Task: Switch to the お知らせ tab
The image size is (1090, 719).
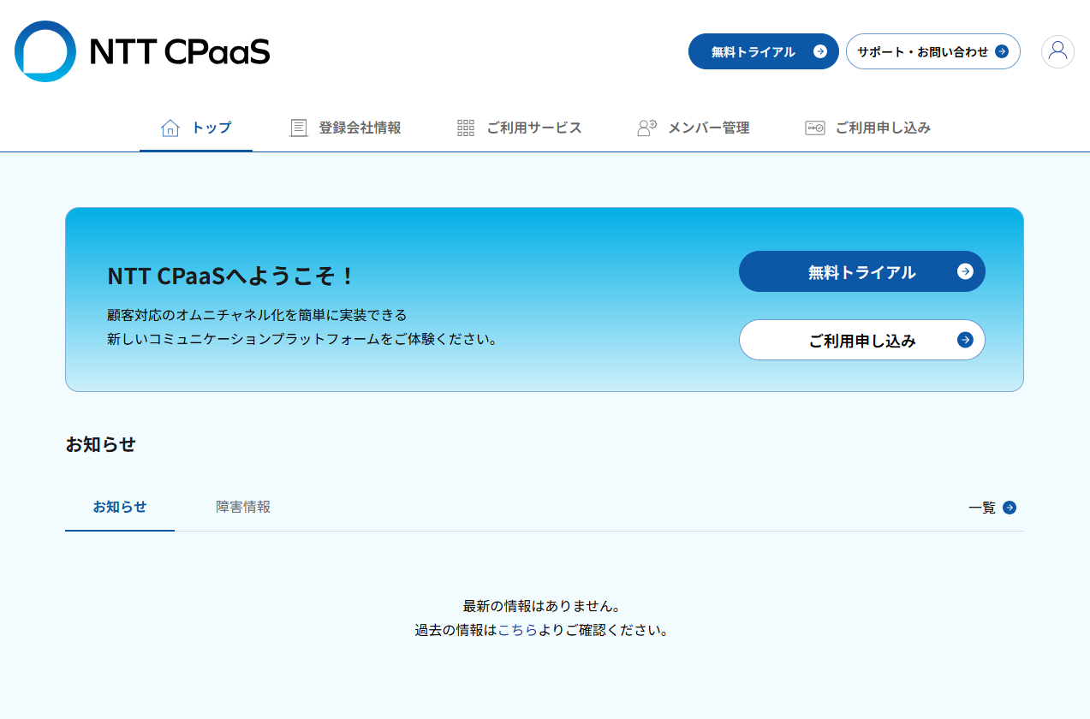Action: pos(120,507)
